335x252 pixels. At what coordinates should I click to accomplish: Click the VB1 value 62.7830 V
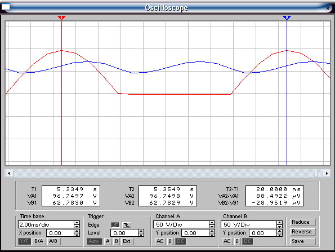click(74, 202)
